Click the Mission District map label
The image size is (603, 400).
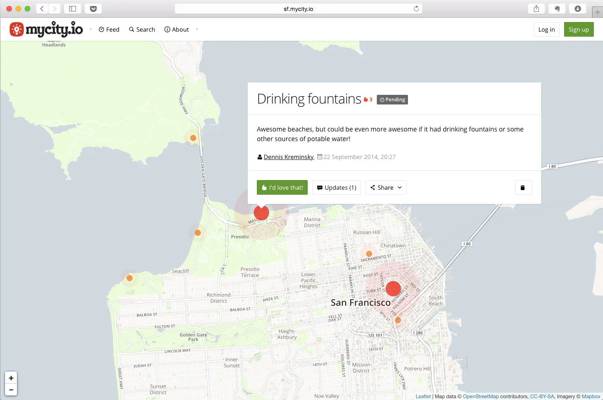point(361,368)
